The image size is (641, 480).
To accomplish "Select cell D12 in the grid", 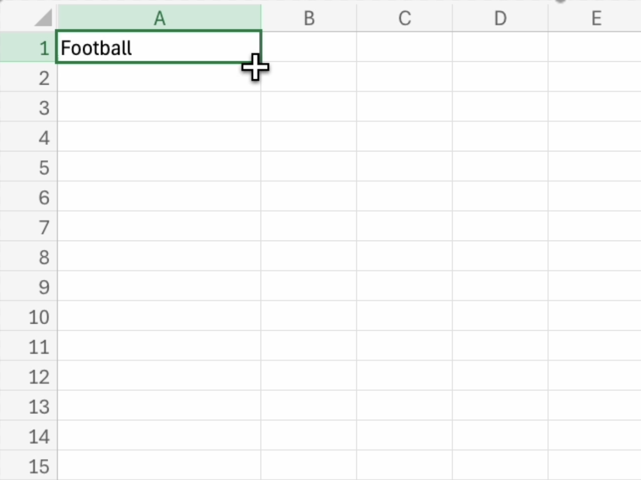I will coord(500,376).
